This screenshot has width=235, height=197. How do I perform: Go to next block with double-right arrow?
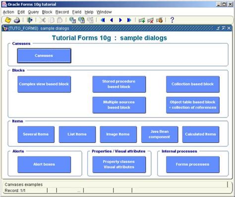(129, 20)
